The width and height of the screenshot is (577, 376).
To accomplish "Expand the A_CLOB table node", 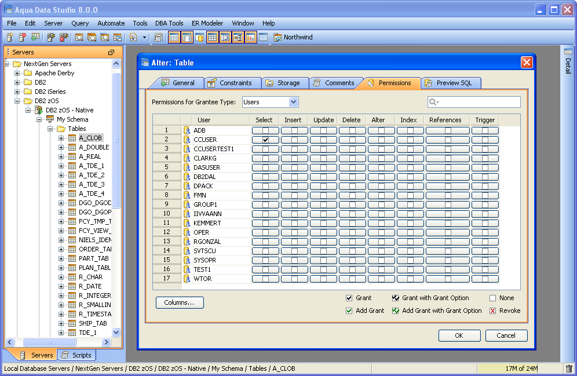I will [x=61, y=138].
